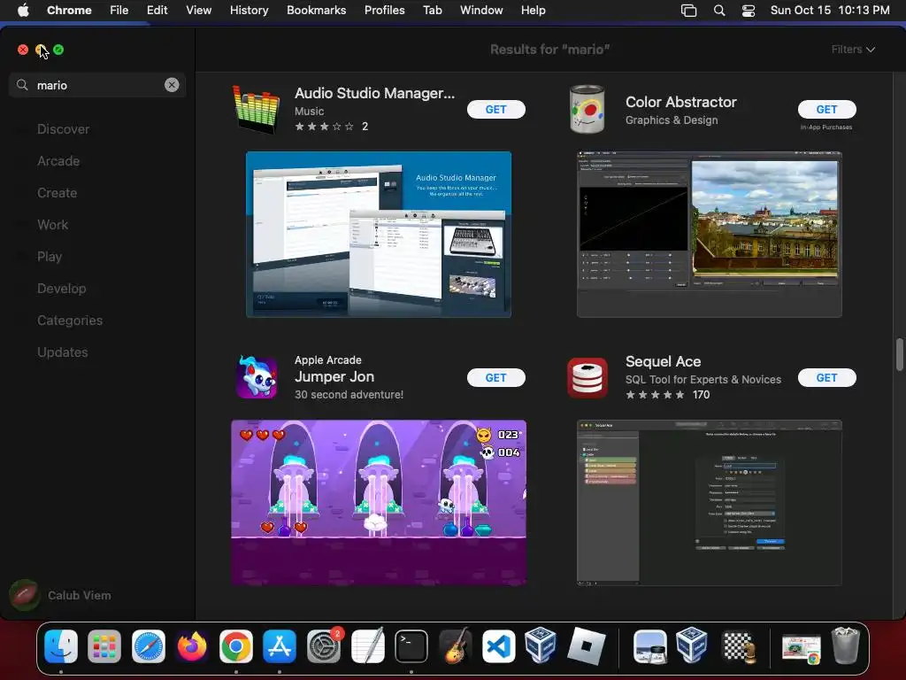
Task: Open the Sequel Ace title link
Action: pos(664,361)
